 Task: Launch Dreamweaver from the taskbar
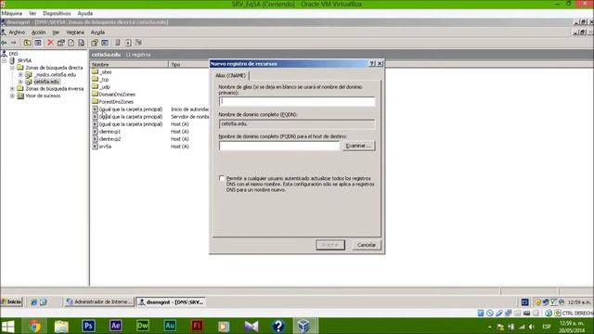pos(143,326)
